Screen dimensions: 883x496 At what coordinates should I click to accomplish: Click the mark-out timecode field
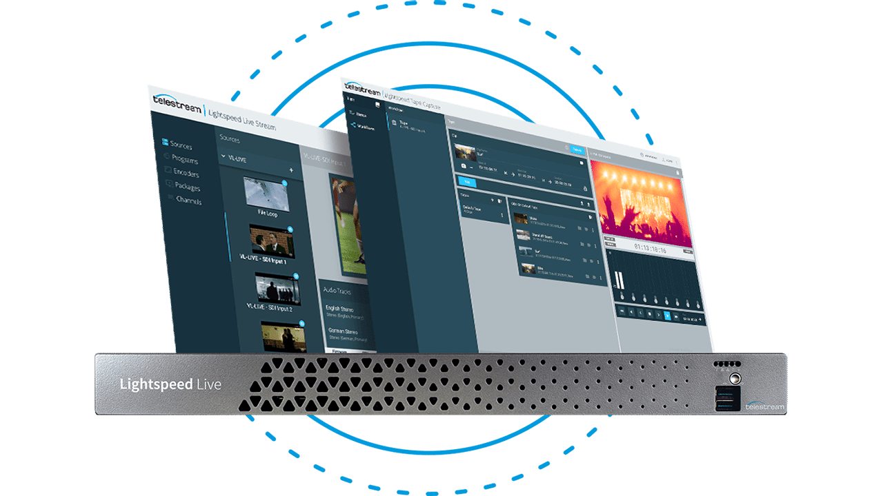click(527, 176)
